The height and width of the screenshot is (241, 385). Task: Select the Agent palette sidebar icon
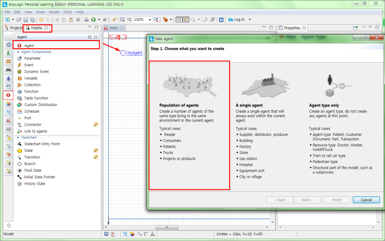pos(8,95)
